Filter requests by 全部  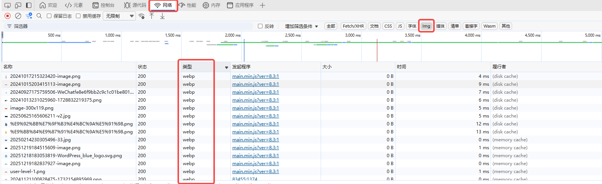pyautogui.click(x=331, y=26)
